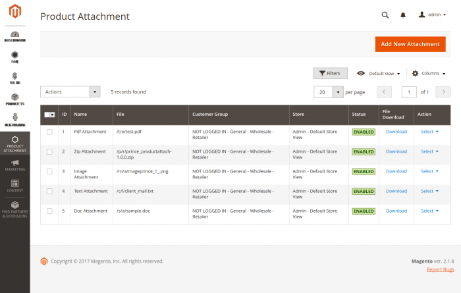The image size is (461, 293).
Task: Expand the per page count dropdown
Action: 338,92
